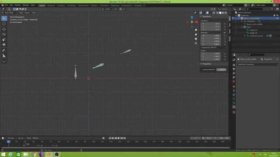The image size is (280, 157).
Task: Open the Keying dropdown in timeline
Action: 21,138
